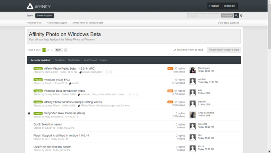Click '47 replies' count
The image size is (271, 153).
coord(180,91)
